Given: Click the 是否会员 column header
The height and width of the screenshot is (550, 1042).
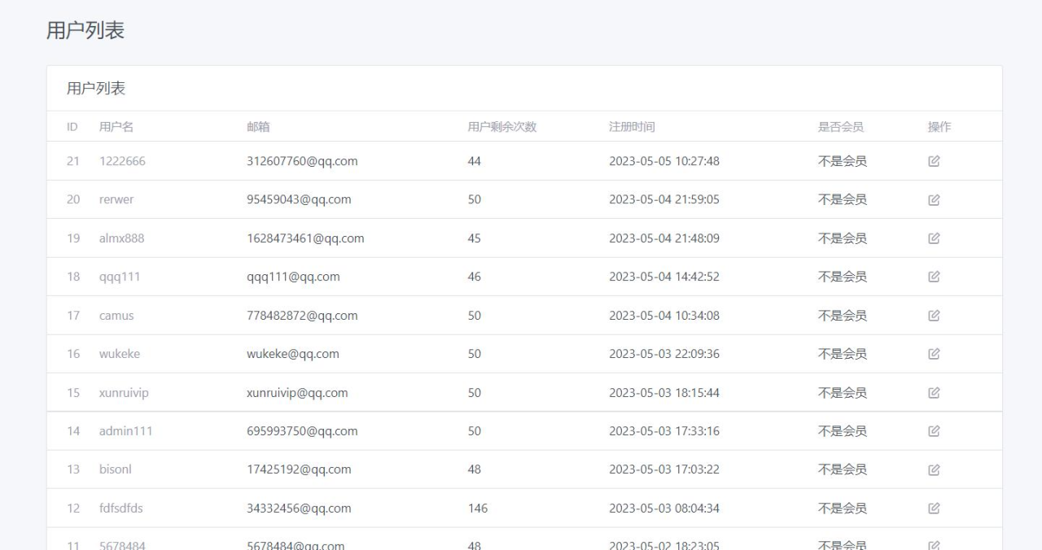Looking at the screenshot, I should 841,127.
